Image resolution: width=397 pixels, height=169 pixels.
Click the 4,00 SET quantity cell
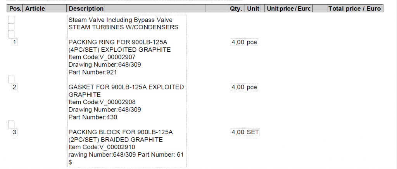245,132
